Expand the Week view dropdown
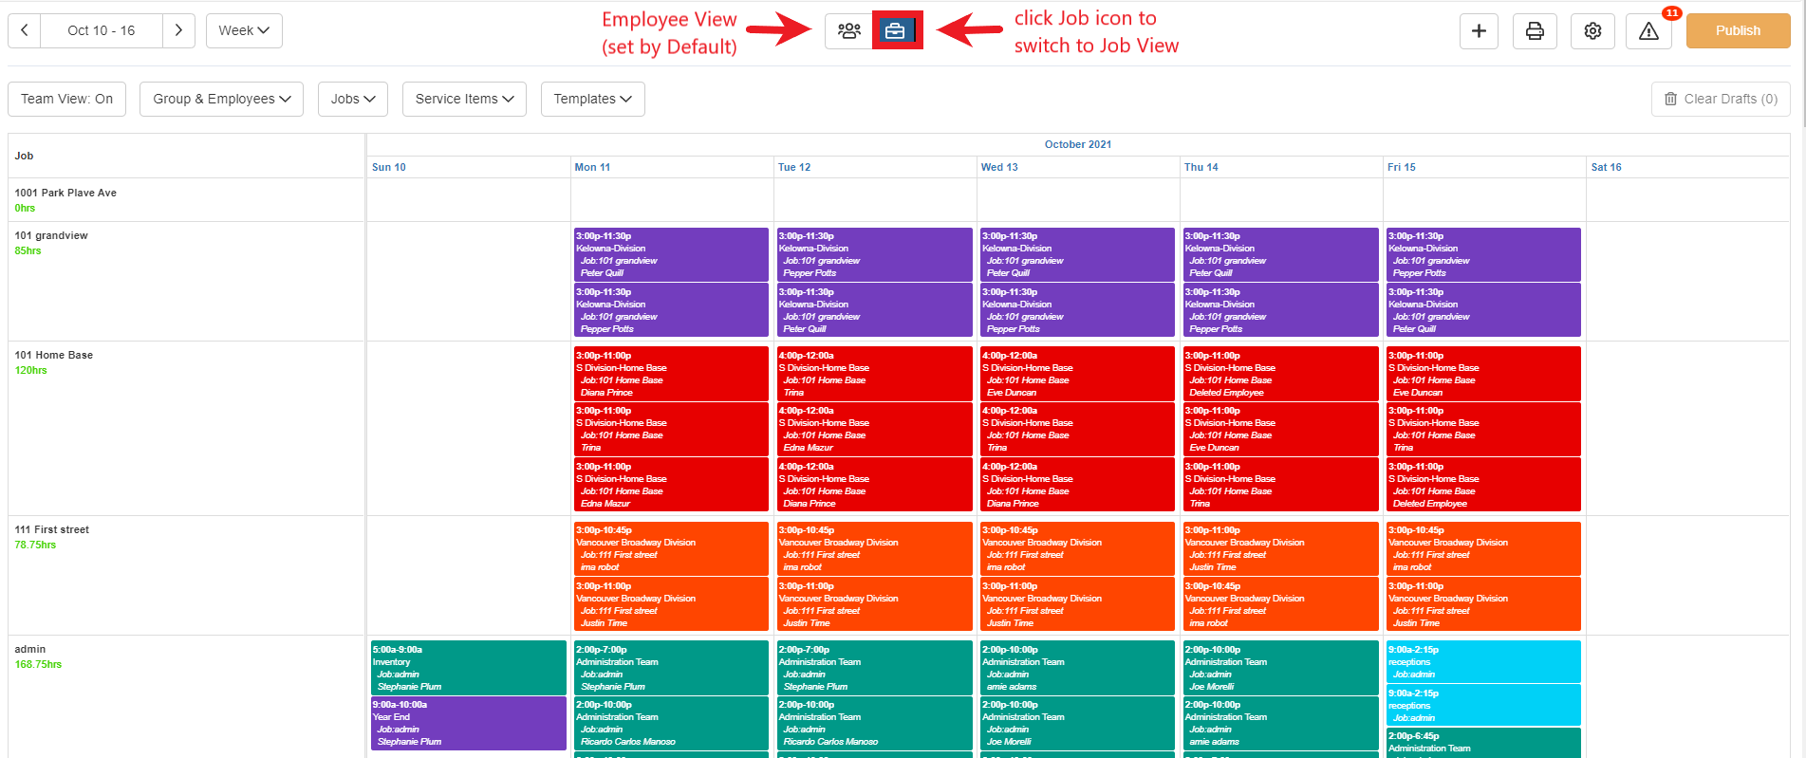 click(x=244, y=30)
